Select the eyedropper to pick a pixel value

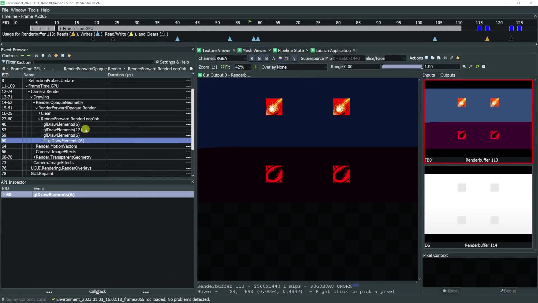(x=471, y=66)
